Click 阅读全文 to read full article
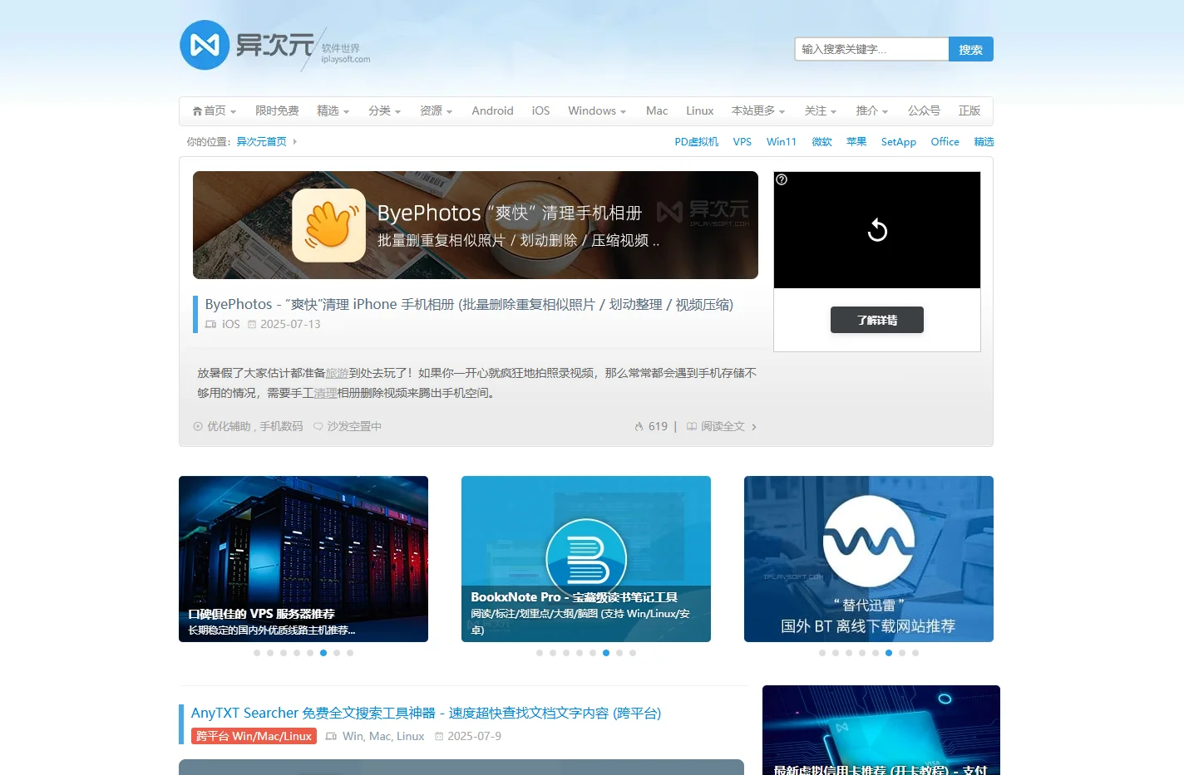The image size is (1184, 775). (x=723, y=426)
